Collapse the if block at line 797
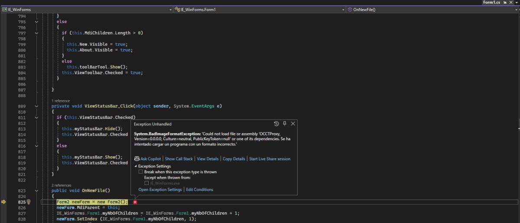 pos(36,33)
